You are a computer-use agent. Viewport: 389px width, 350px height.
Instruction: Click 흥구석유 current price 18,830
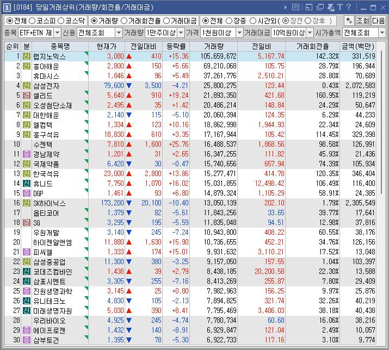coord(114,135)
